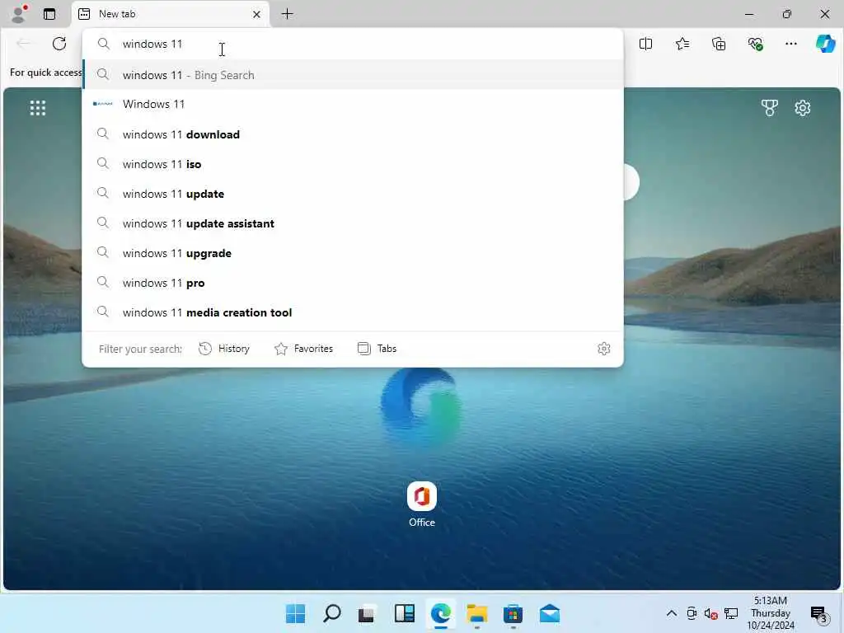Image resolution: width=844 pixels, height=633 pixels.
Task: Filter search by Tabs
Action: tap(377, 349)
